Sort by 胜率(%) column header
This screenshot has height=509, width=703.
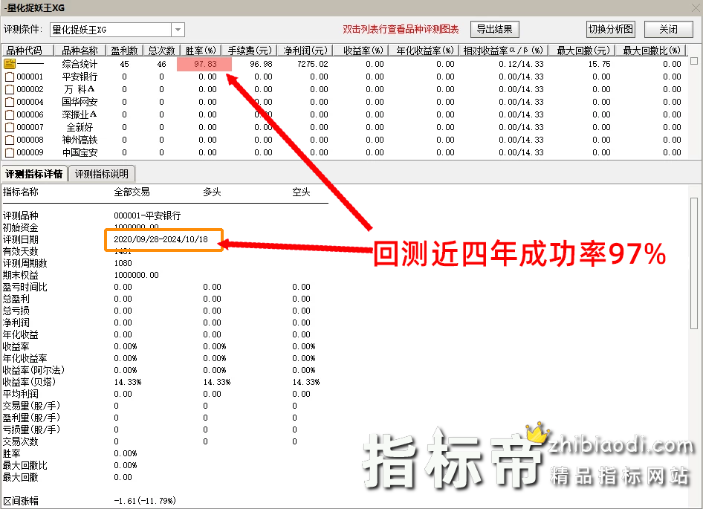(201, 51)
